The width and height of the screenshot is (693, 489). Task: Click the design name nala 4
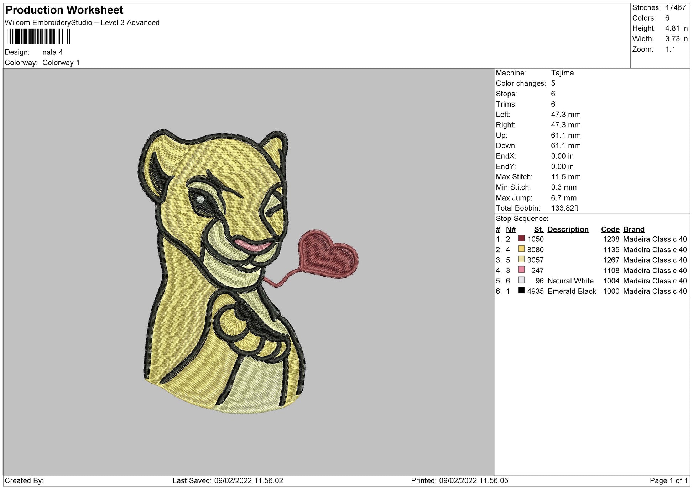click(52, 52)
